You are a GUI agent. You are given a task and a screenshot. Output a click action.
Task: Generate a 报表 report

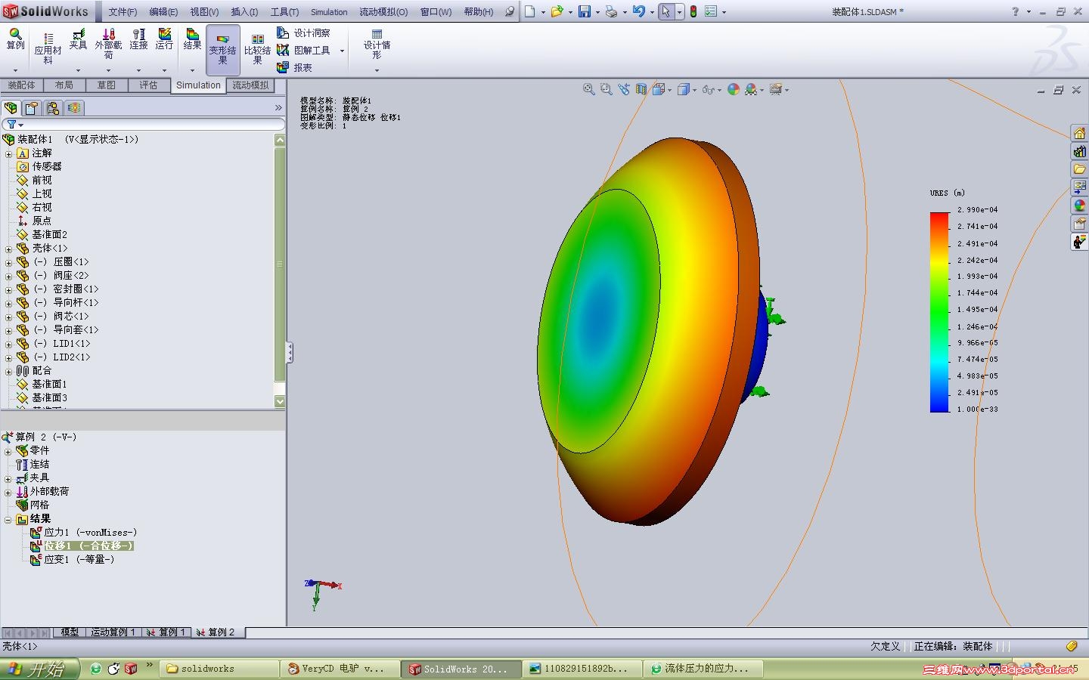click(x=294, y=67)
